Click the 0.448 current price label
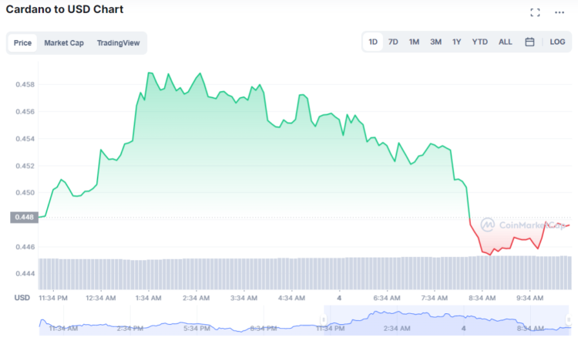Screen dimensions: 578x341 tap(25, 217)
